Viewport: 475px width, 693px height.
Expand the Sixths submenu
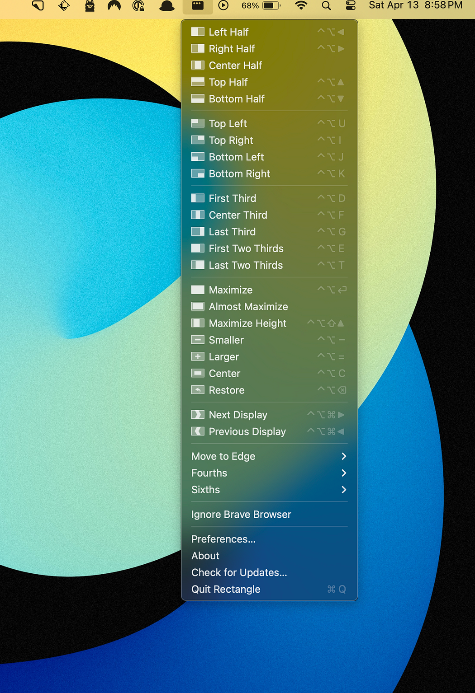click(270, 490)
